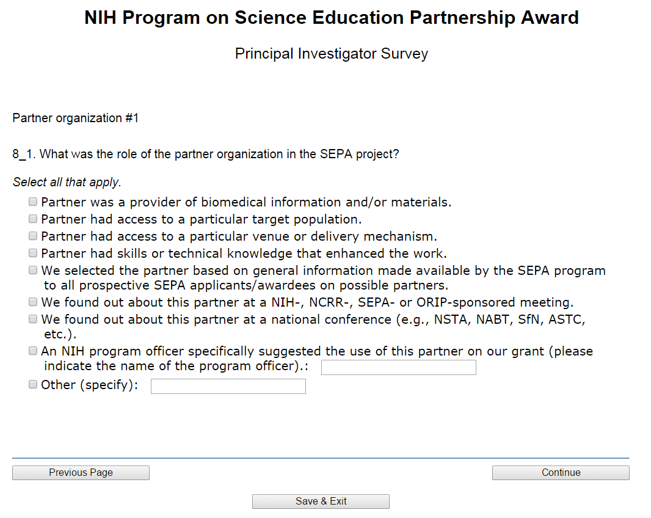
Task: Go back with the Previous Page button
Action: 81,473
